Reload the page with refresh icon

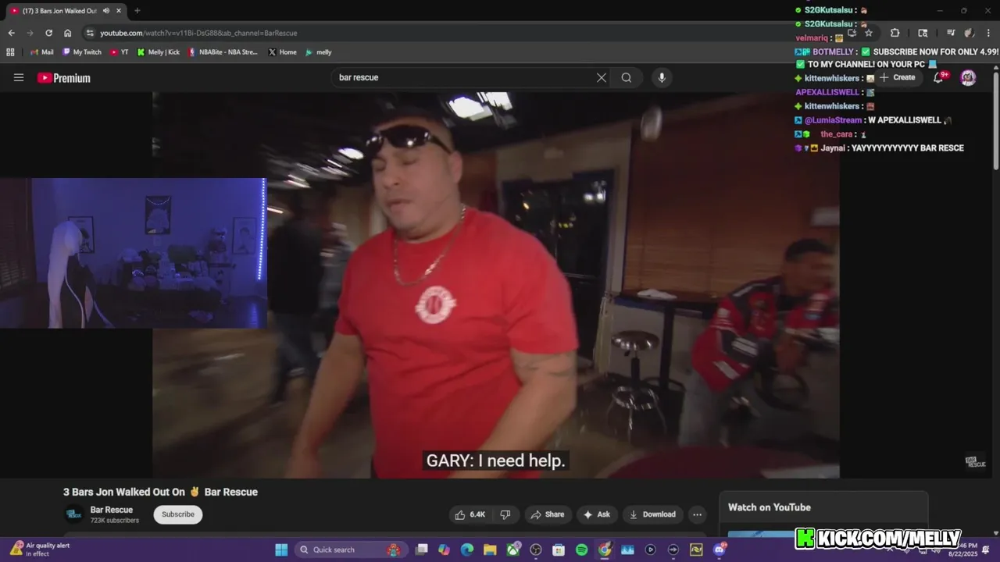(x=48, y=33)
